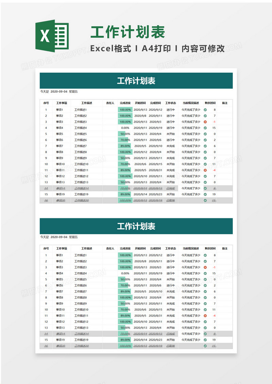This screenshot has width=272, height=384.
Task: Select 89.00% progress bar of 事项7 in lower table
Action: [x=125, y=292]
